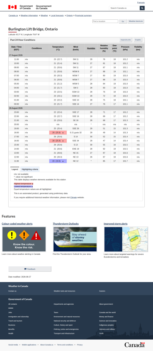Screen dimensions: 153x351
Task: Open Provincial summary breadcrumb link
Action: click(83, 15)
